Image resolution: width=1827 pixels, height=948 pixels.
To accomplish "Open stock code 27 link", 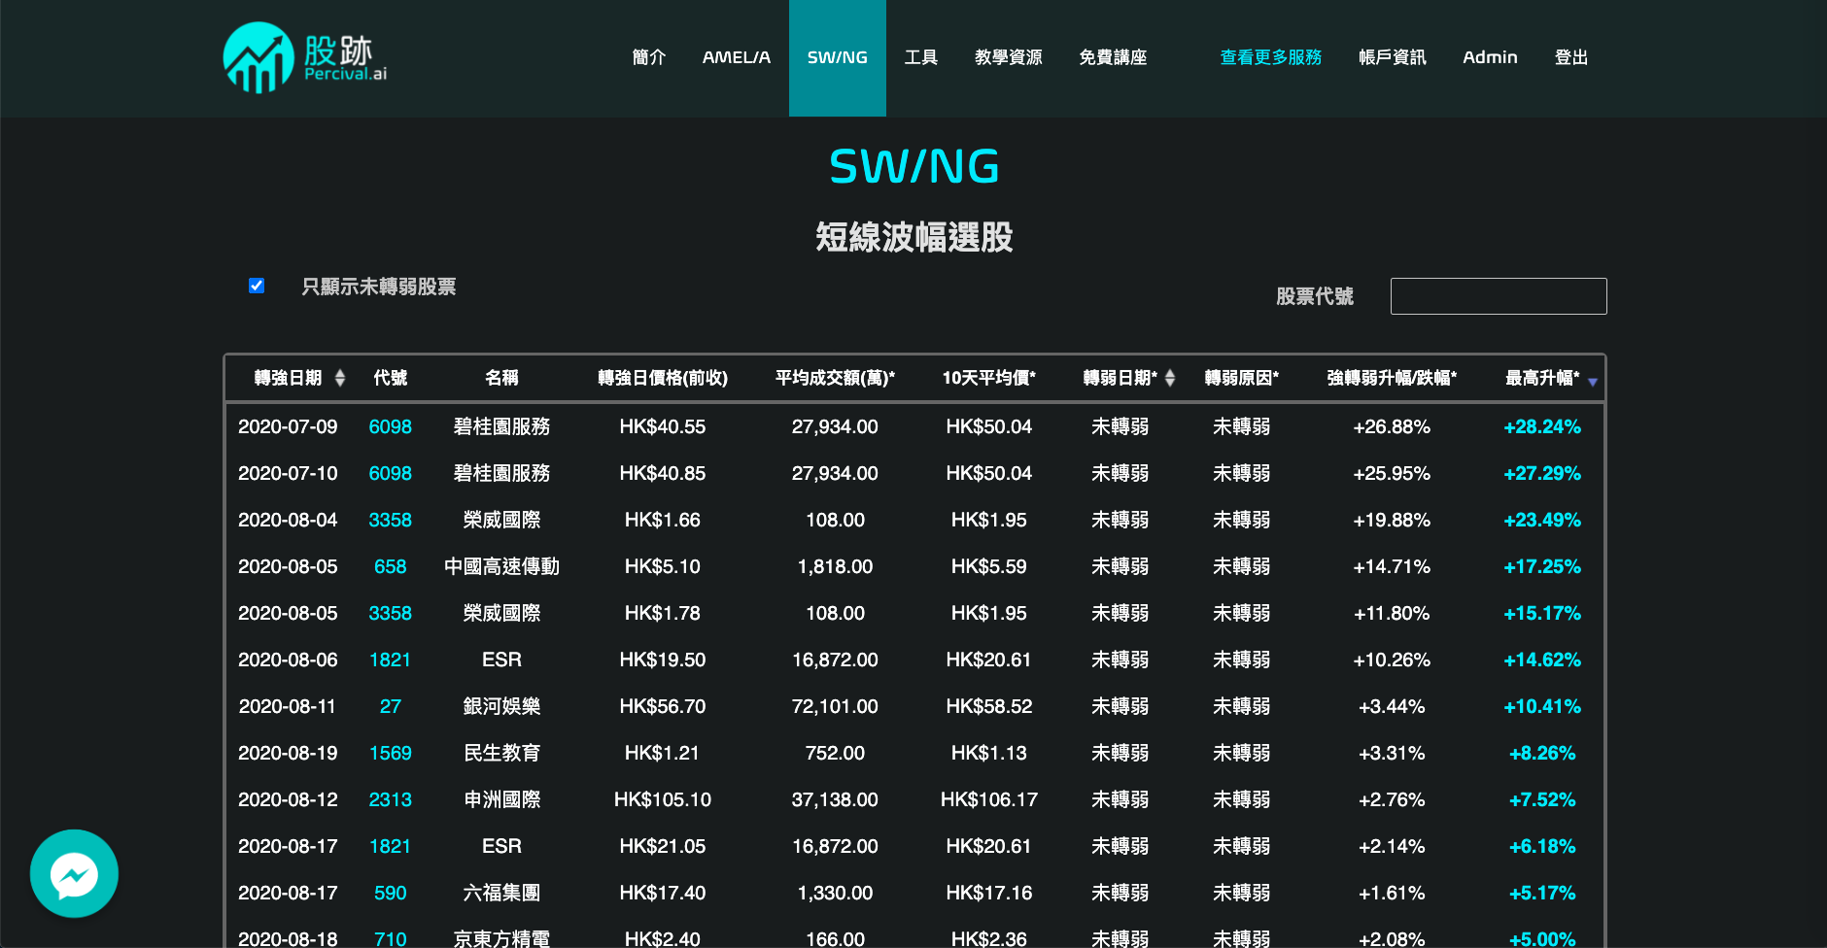I will [x=391, y=706].
